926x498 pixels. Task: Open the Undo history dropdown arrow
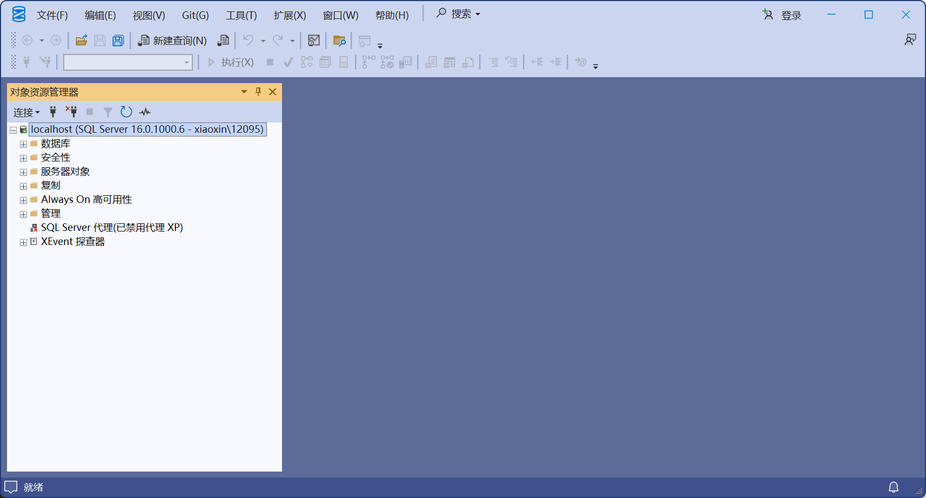pyautogui.click(x=263, y=41)
